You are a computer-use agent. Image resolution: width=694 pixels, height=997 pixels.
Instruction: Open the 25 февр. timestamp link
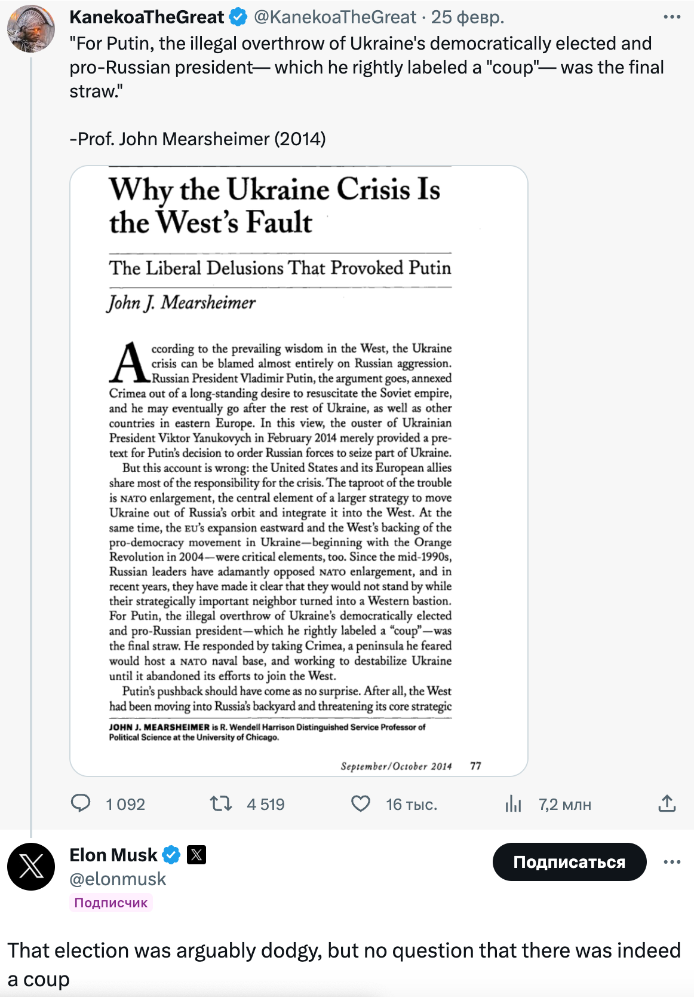[468, 17]
